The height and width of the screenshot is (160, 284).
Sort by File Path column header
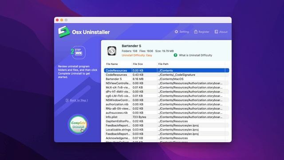coord(163,64)
